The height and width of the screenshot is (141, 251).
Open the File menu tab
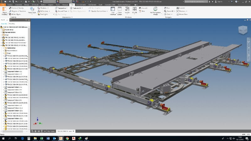3,5
